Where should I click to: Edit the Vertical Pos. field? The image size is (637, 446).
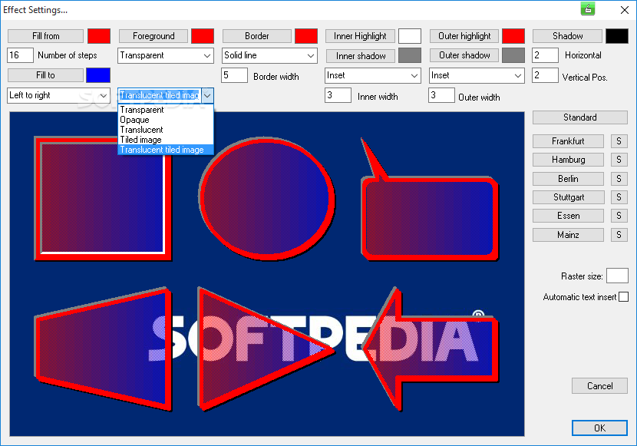(x=545, y=75)
